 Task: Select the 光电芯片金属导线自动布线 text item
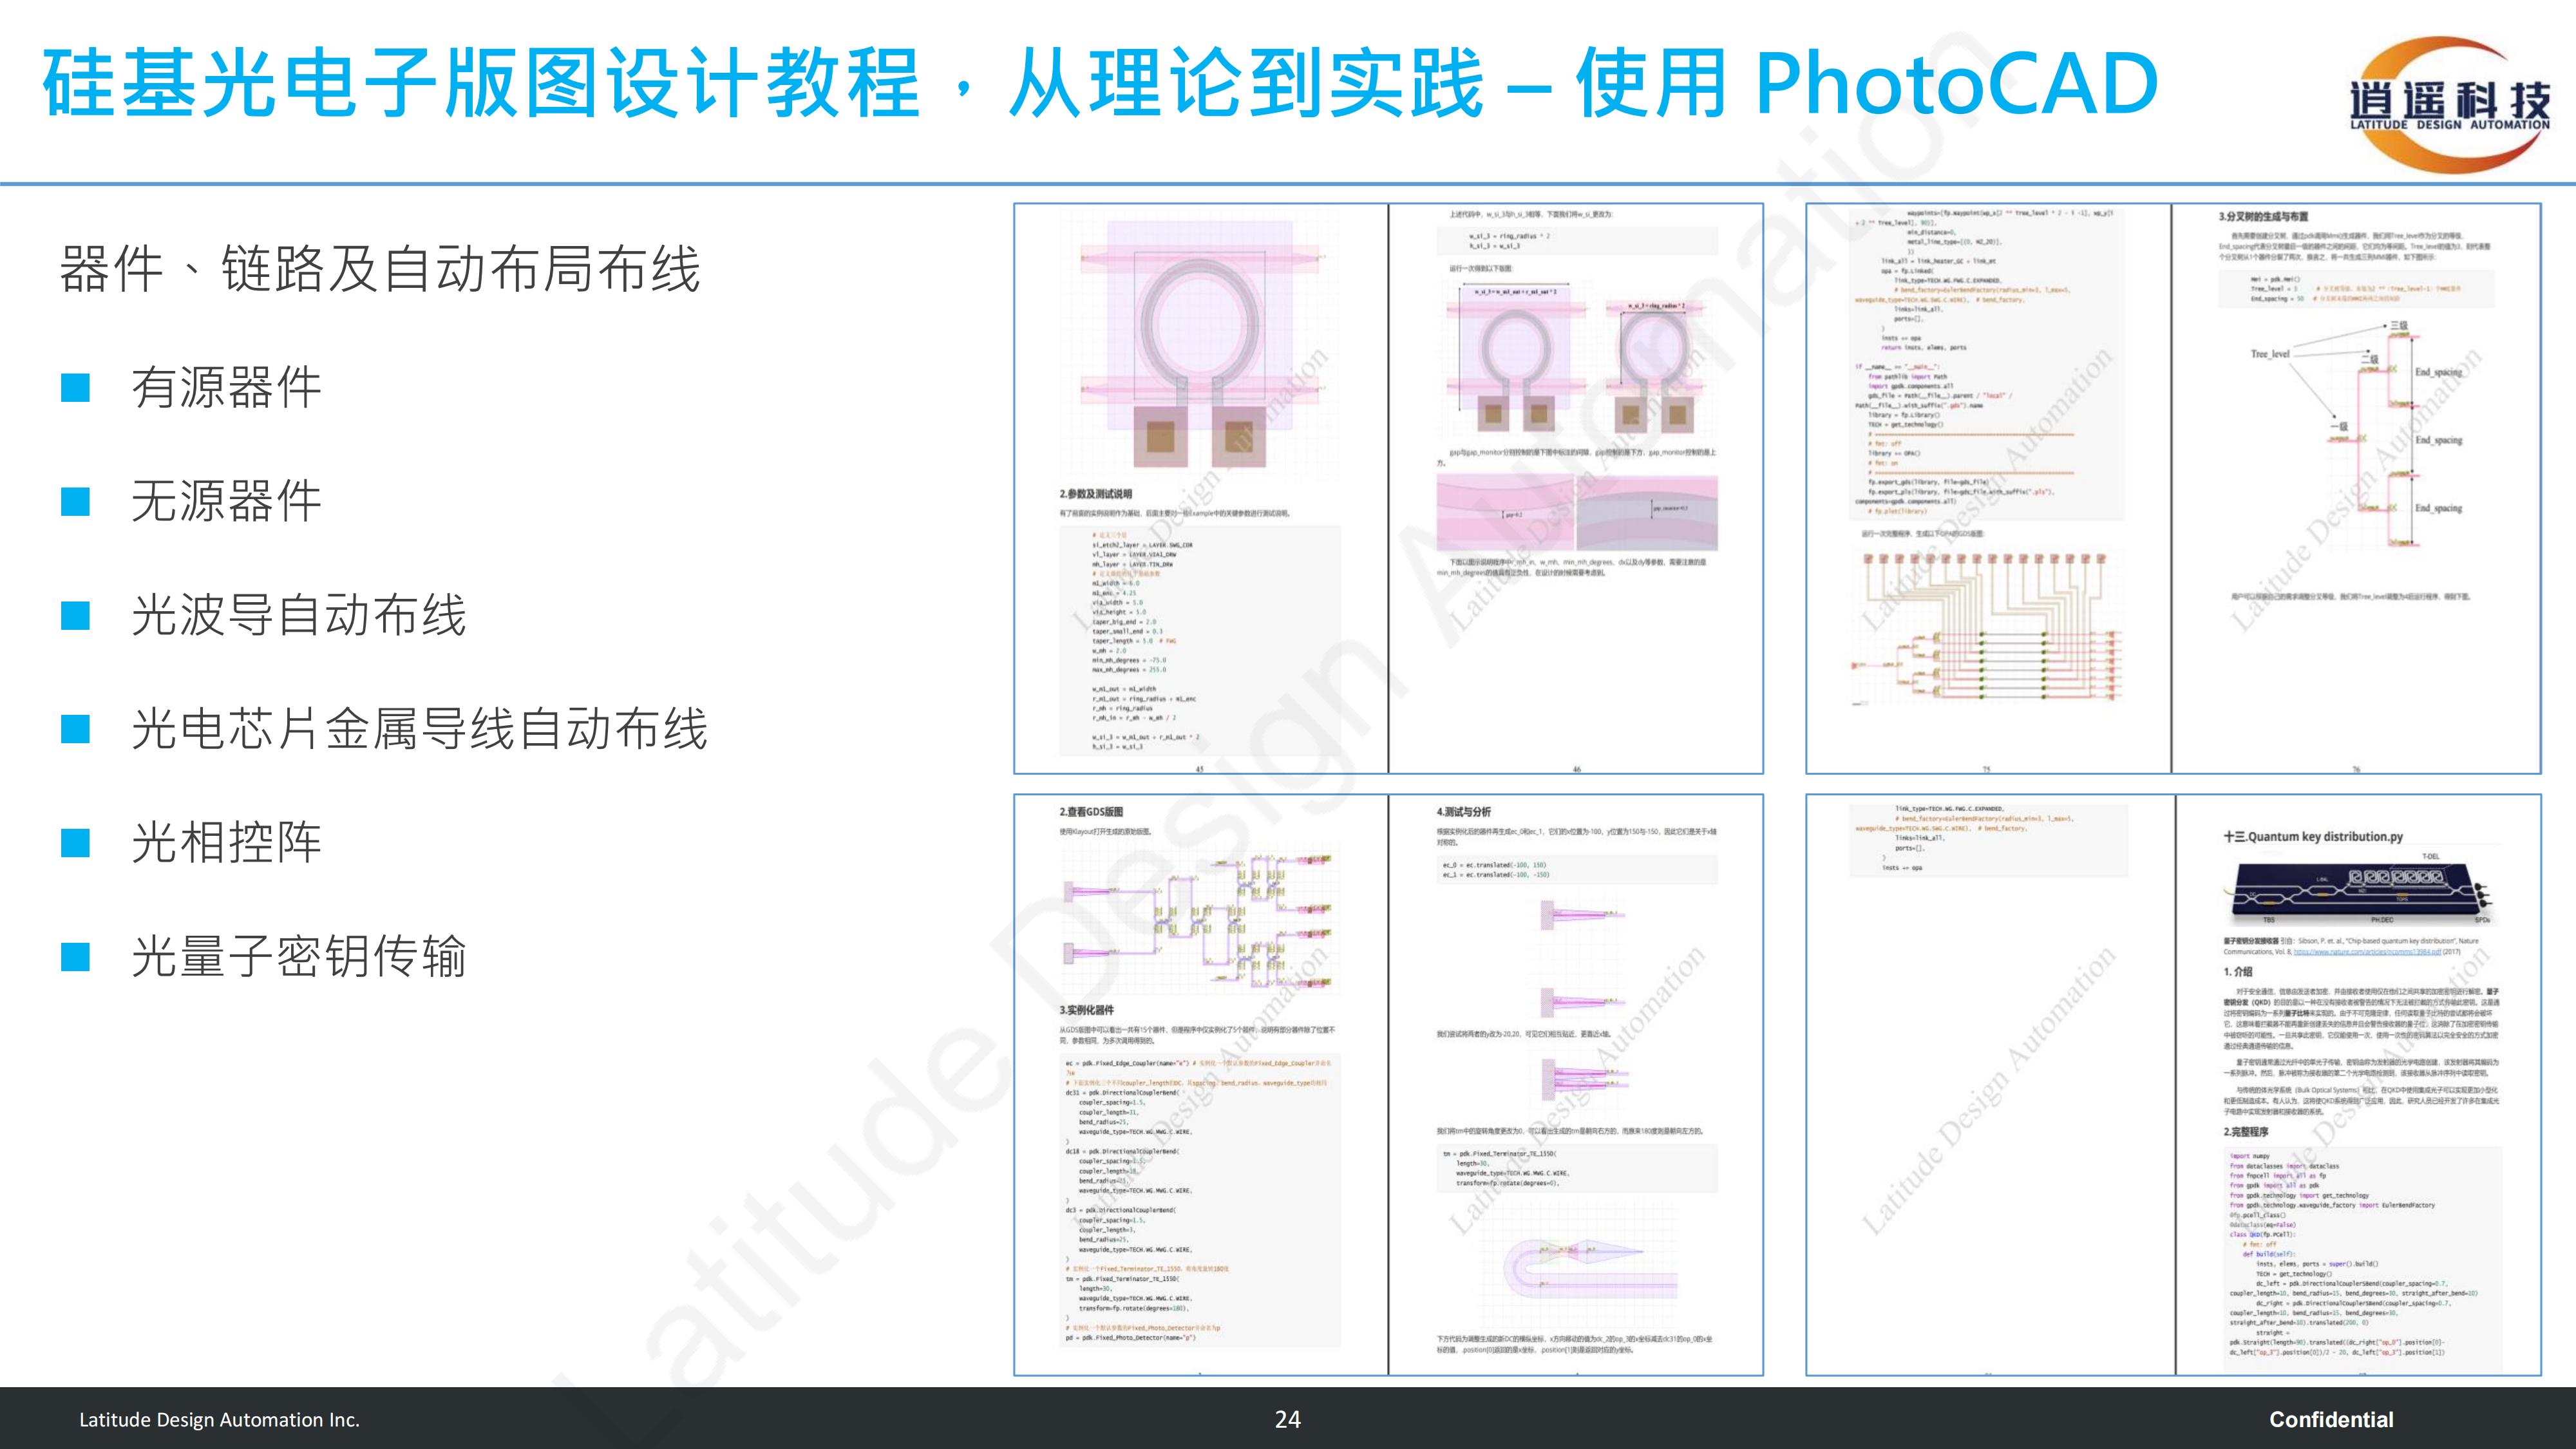pyautogui.click(x=419, y=729)
